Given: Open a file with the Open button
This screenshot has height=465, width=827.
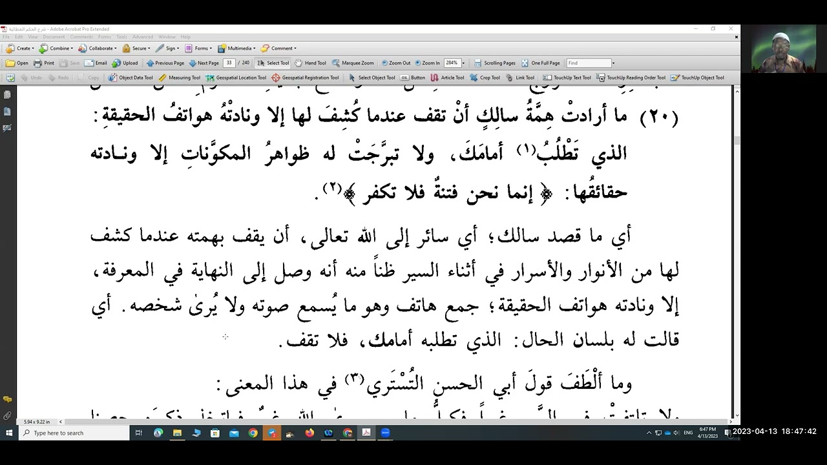Looking at the screenshot, I should [17, 63].
